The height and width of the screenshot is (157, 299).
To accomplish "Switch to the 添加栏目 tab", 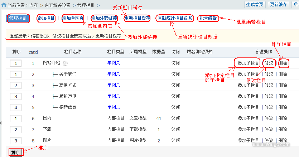I will 46,18.
